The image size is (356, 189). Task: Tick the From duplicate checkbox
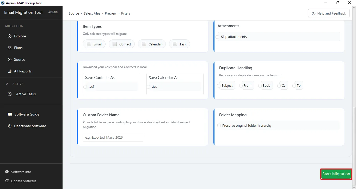pos(241,86)
